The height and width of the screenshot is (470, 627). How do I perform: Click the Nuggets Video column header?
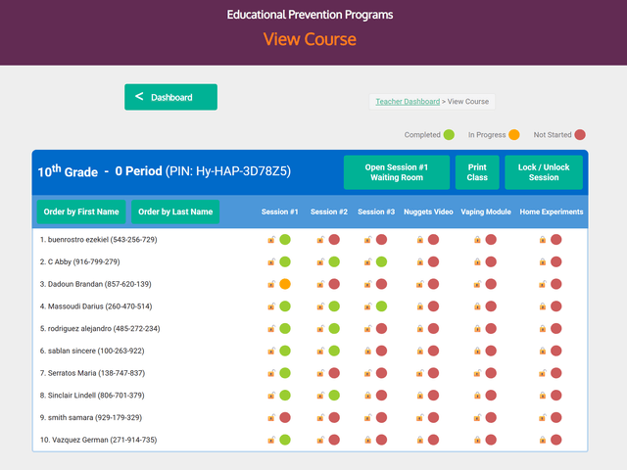point(428,211)
